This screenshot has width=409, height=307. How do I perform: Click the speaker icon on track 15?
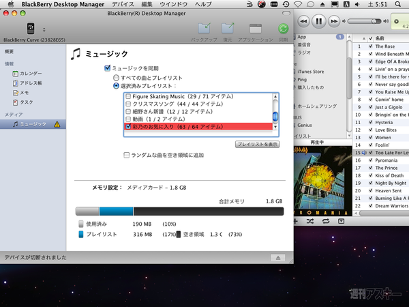364,153
